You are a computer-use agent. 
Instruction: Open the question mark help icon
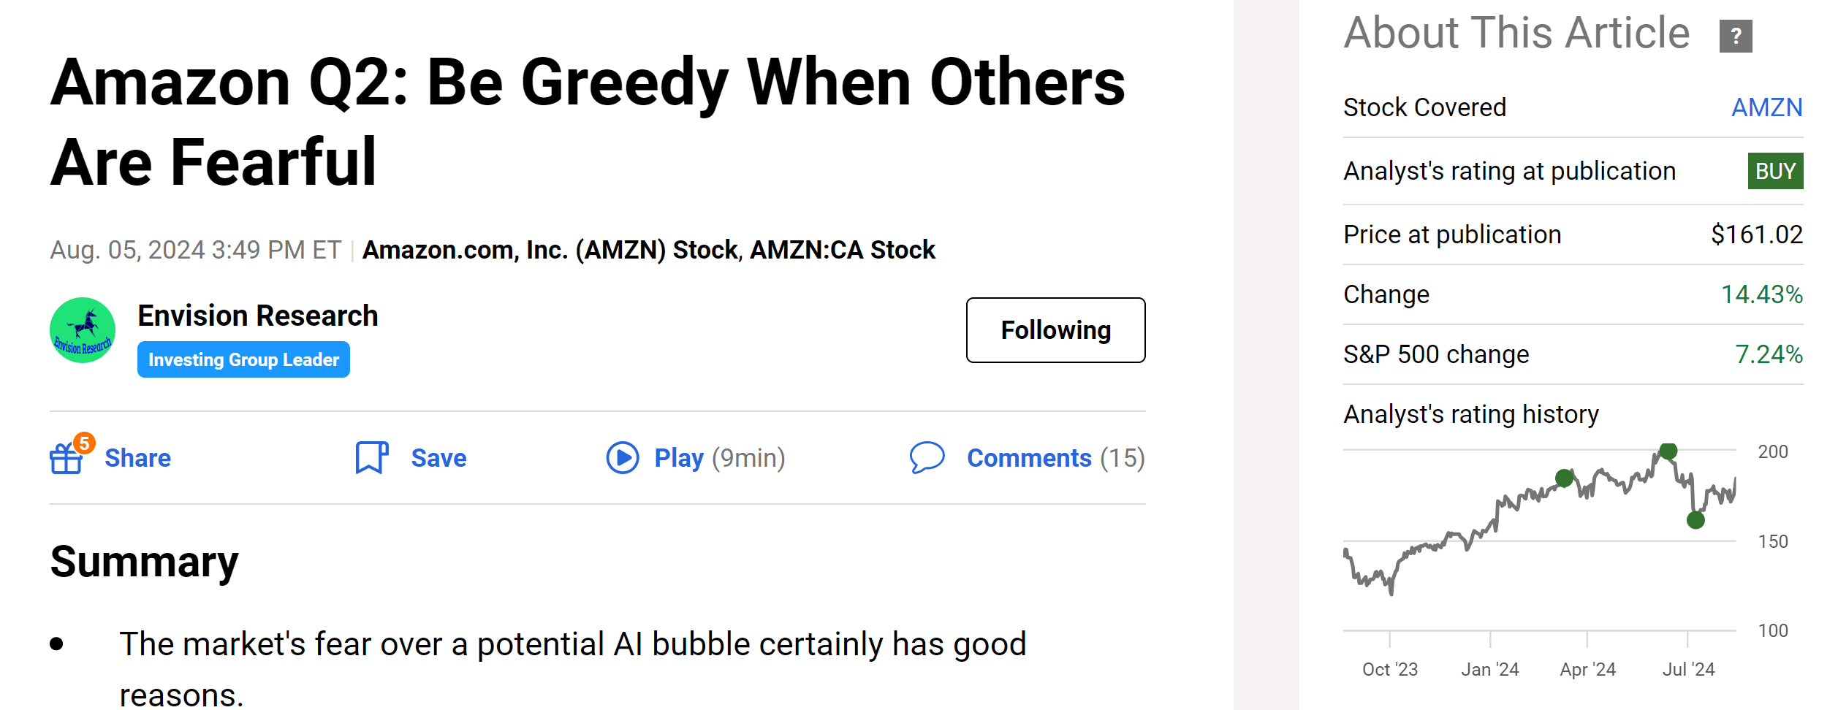(x=1736, y=36)
